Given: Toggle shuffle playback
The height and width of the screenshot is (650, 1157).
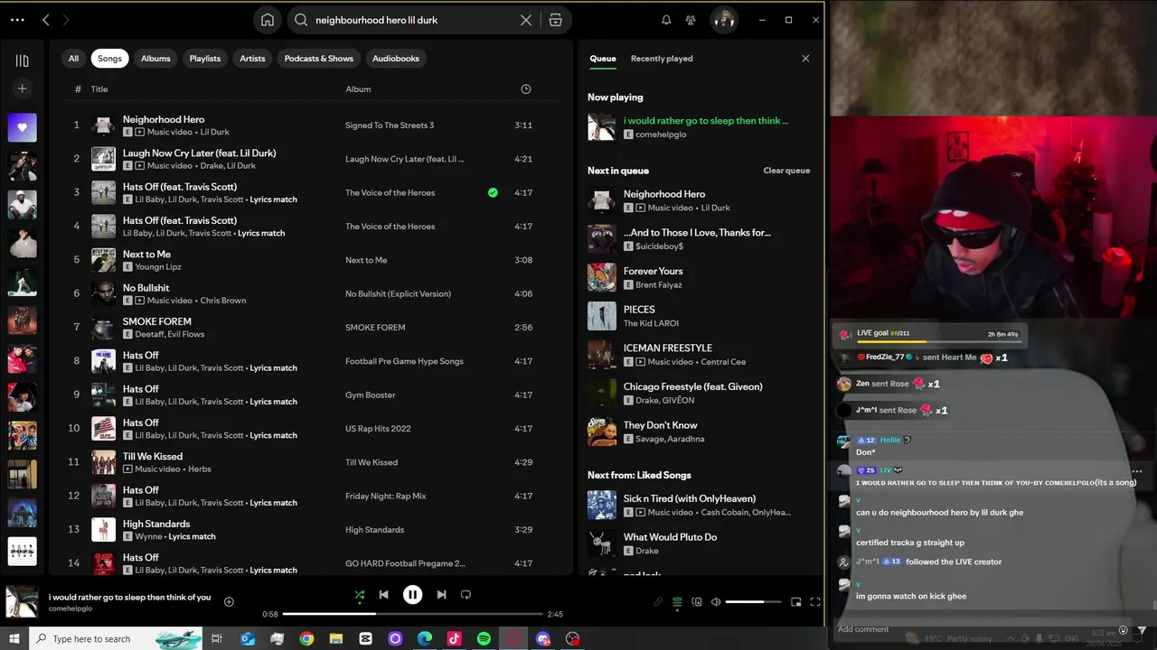Looking at the screenshot, I should point(359,595).
